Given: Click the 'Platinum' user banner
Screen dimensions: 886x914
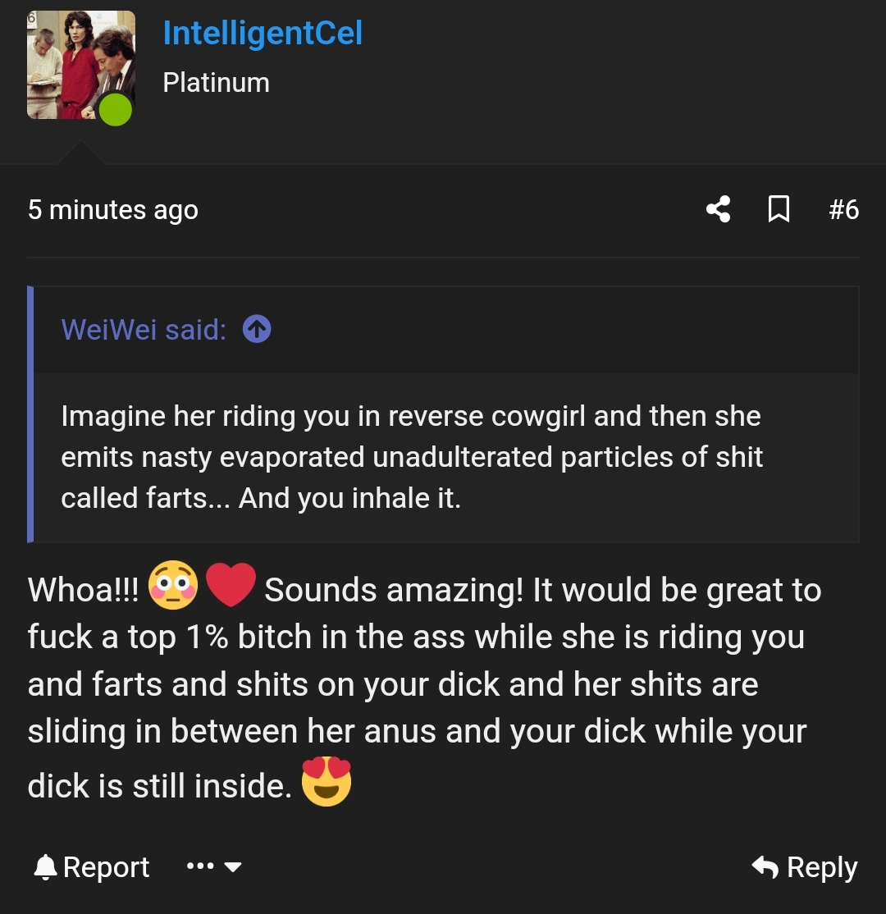Looking at the screenshot, I should [216, 82].
